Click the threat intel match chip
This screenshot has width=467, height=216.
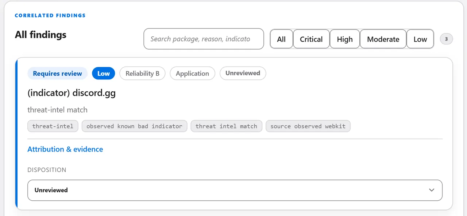pyautogui.click(x=226, y=126)
